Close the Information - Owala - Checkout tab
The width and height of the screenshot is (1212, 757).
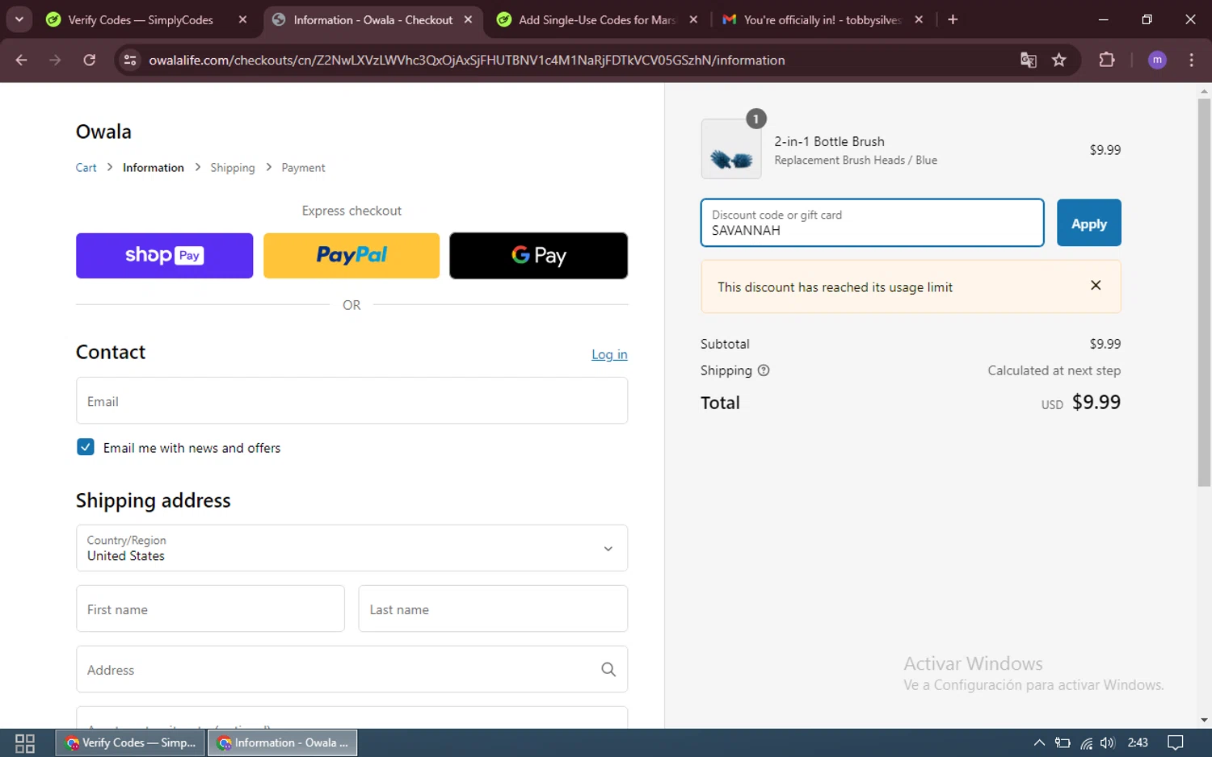468,19
